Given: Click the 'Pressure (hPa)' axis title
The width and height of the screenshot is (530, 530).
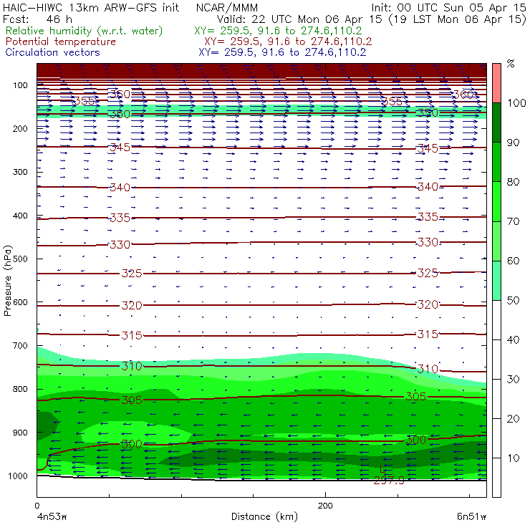Looking at the screenshot, I should 7,281.
